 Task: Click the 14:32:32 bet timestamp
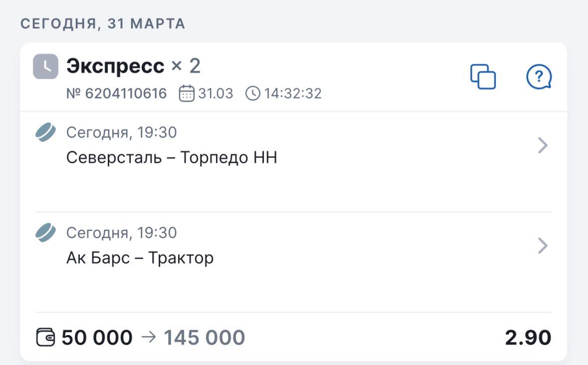(293, 94)
